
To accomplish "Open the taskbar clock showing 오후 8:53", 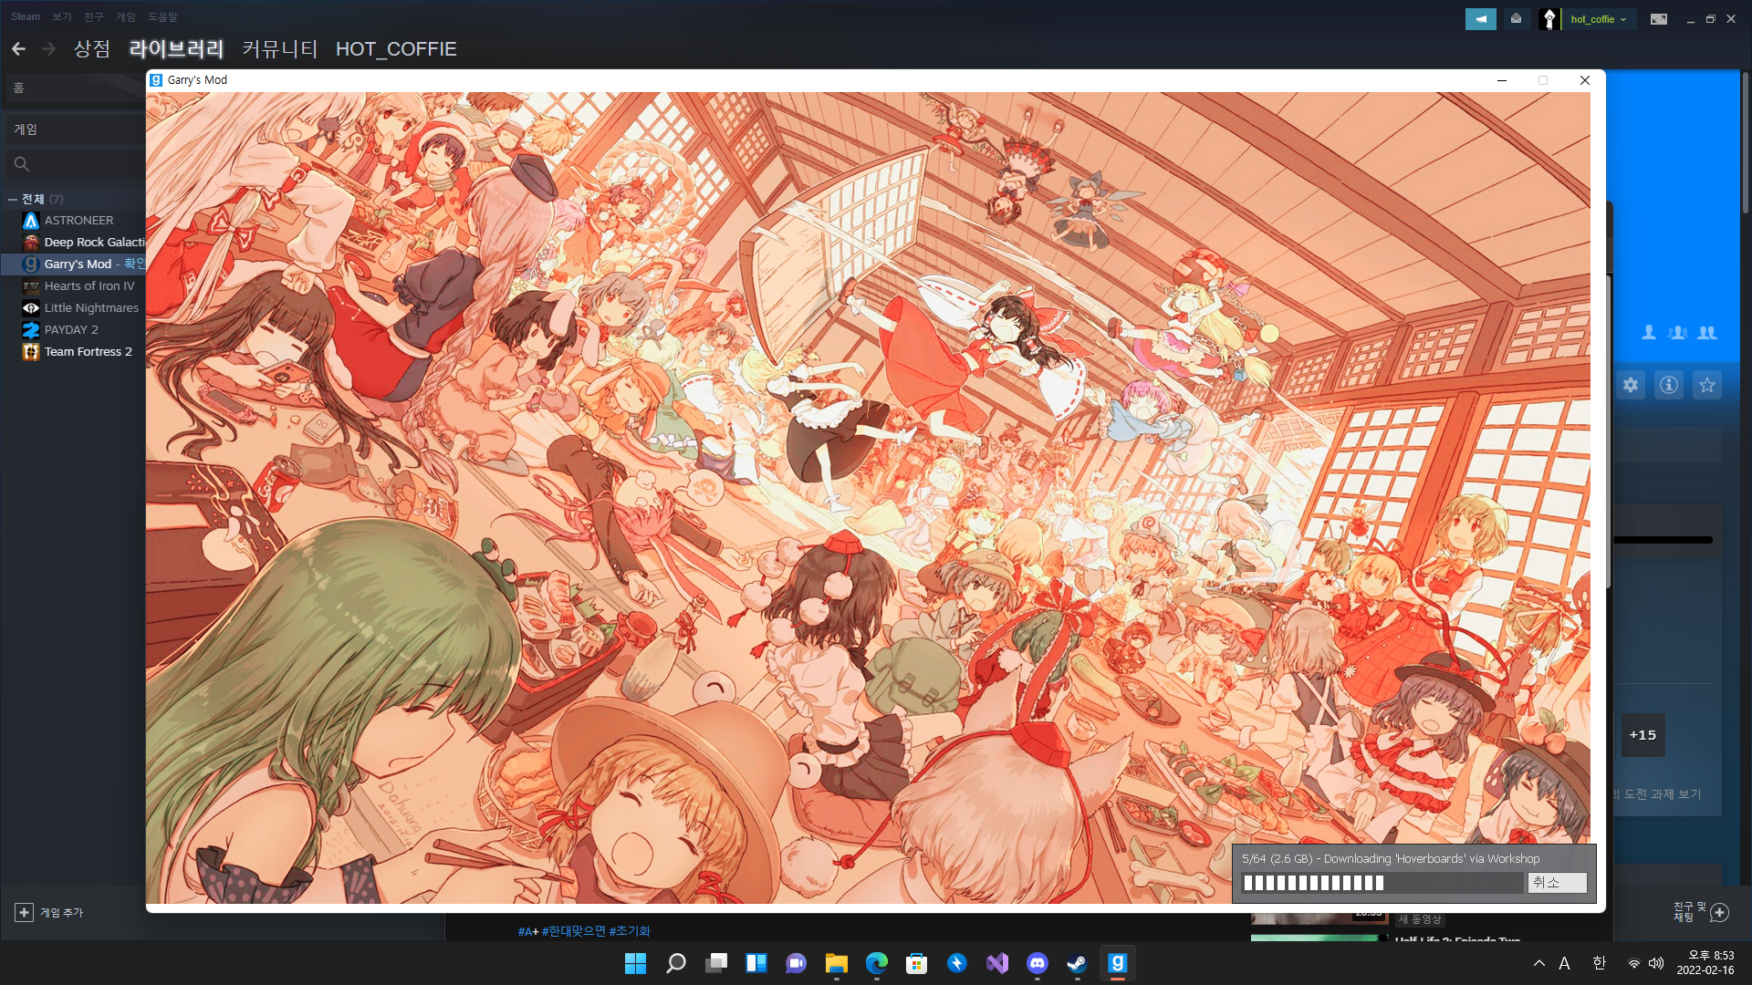I will click(1705, 963).
